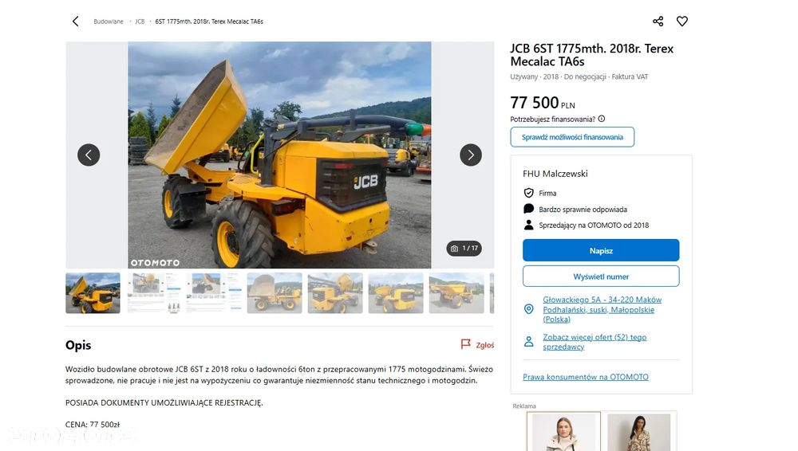Click Sprawdź możliwości finansowania button
The image size is (798, 451).
572,137
